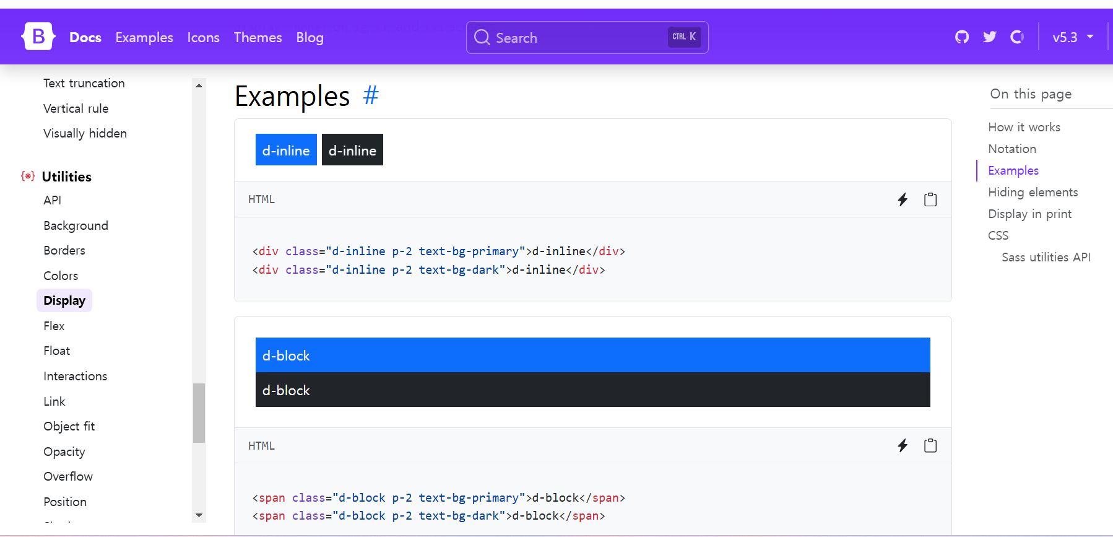
Task: Open the Twitter icon link
Action: point(990,37)
